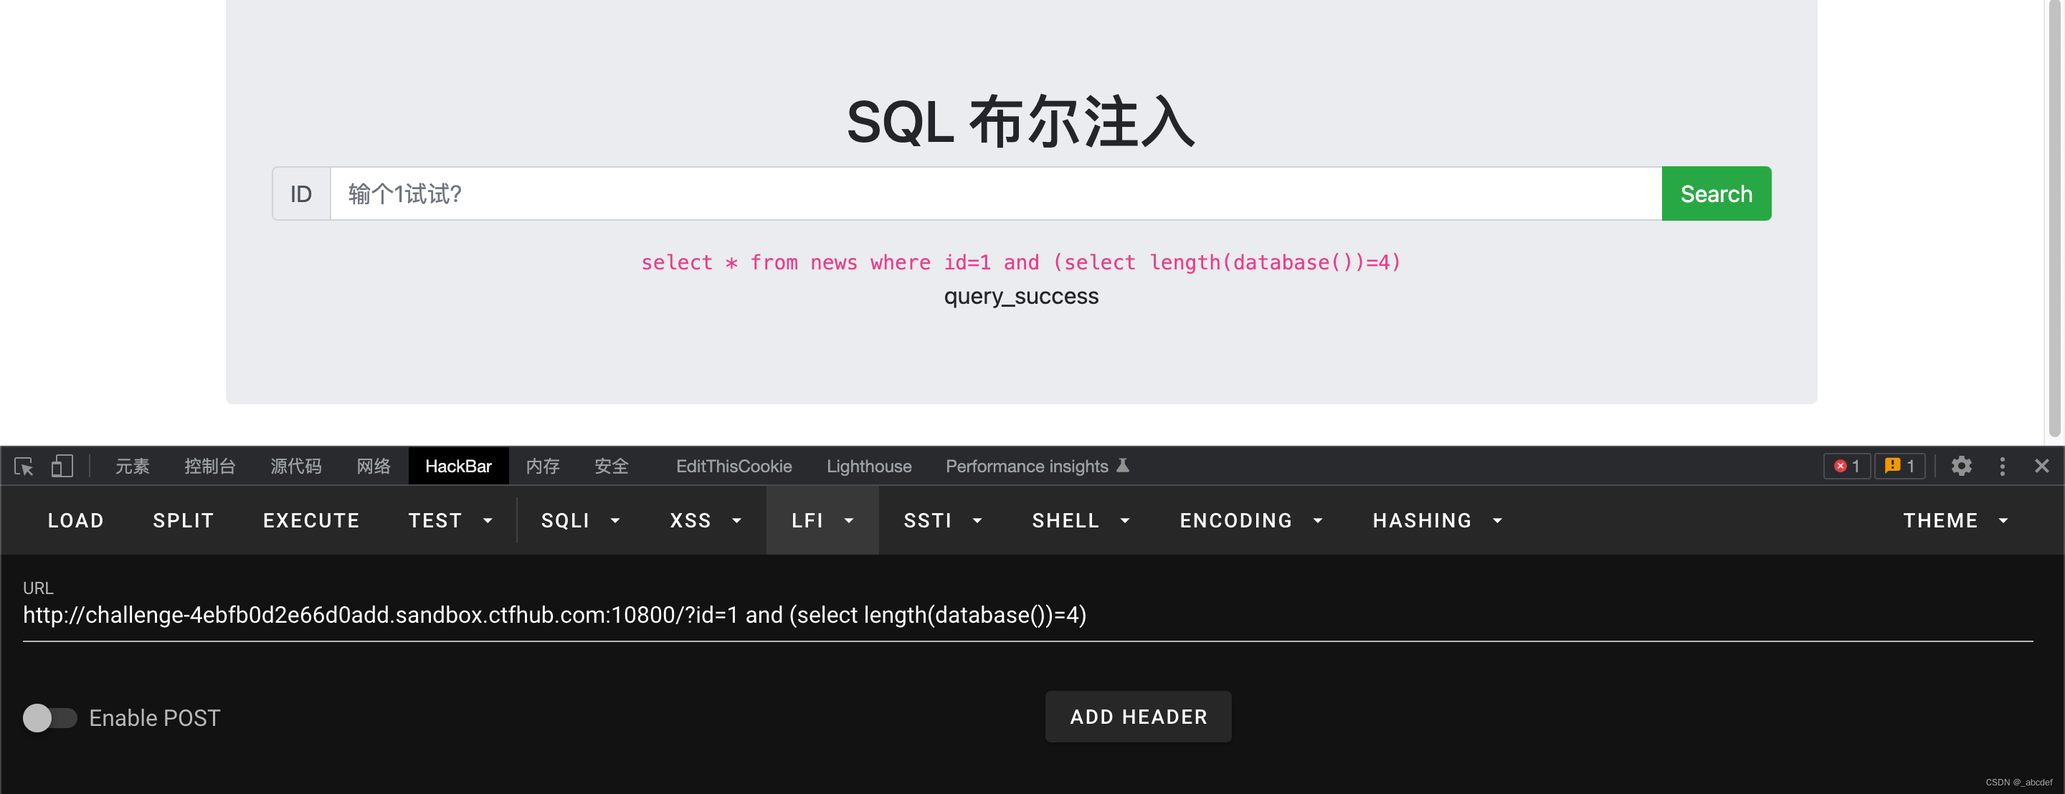The width and height of the screenshot is (2065, 794).
Task: Click the EXECUTE button in HackBar
Action: (x=311, y=521)
